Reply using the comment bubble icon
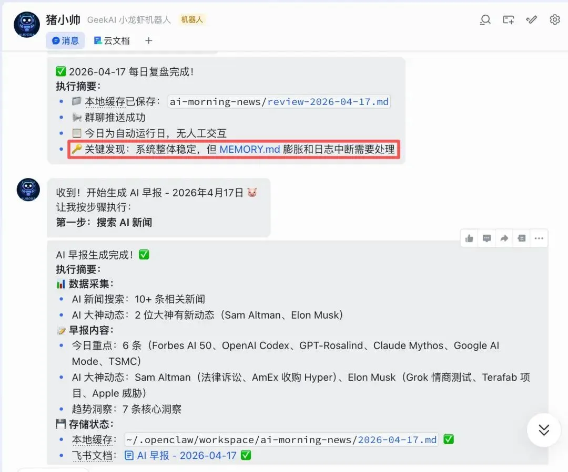The height and width of the screenshot is (472, 568). pyautogui.click(x=486, y=238)
